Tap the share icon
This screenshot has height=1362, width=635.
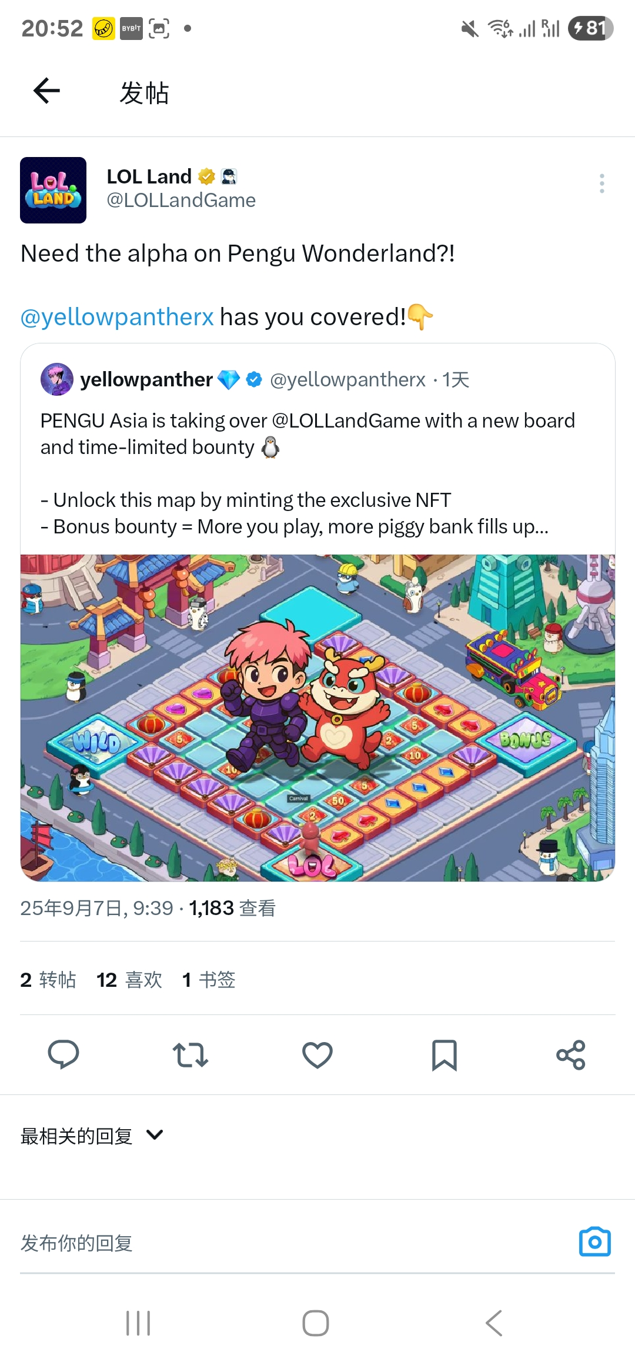[x=571, y=1054]
